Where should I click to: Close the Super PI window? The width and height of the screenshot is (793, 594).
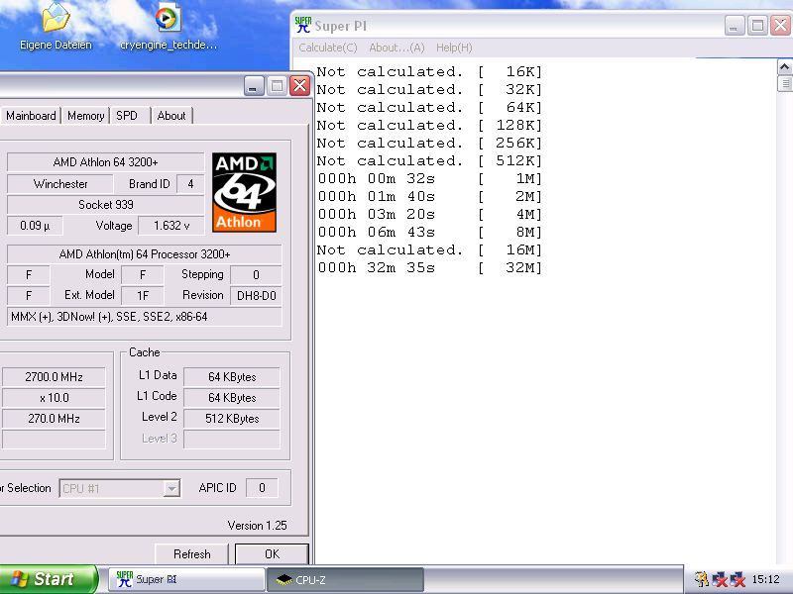click(781, 26)
